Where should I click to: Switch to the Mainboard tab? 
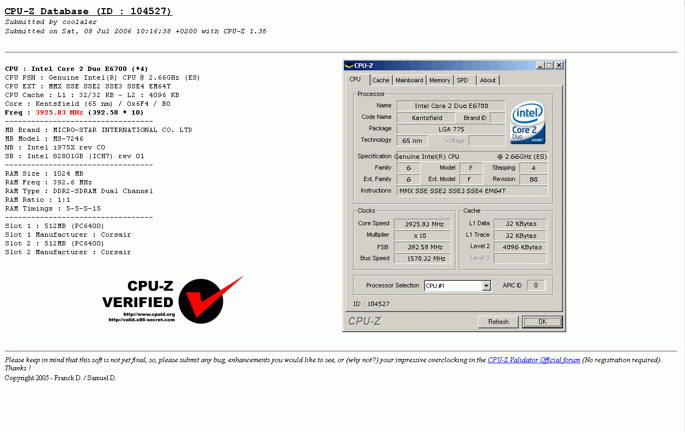pyautogui.click(x=409, y=80)
